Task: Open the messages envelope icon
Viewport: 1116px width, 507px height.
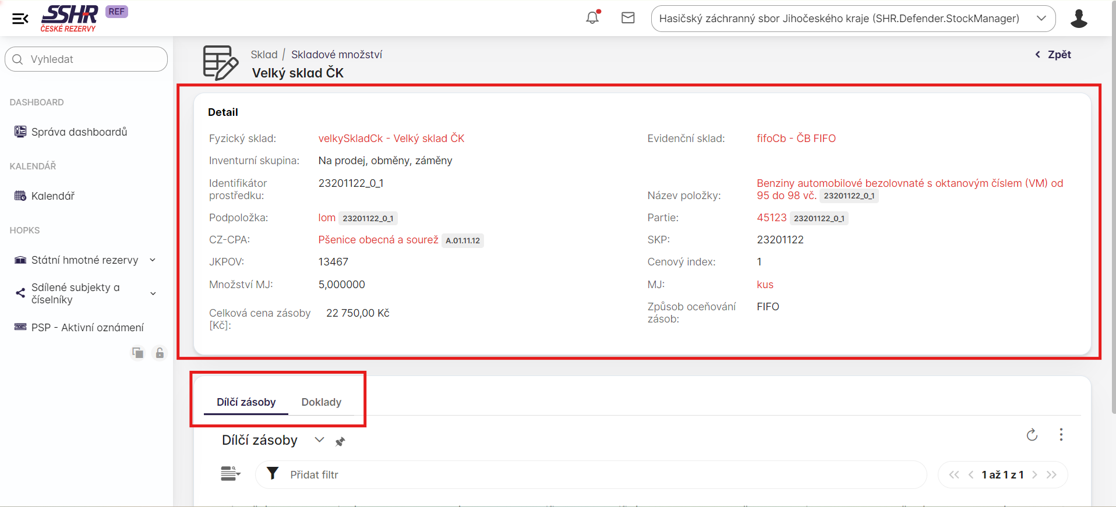Action: pyautogui.click(x=628, y=18)
